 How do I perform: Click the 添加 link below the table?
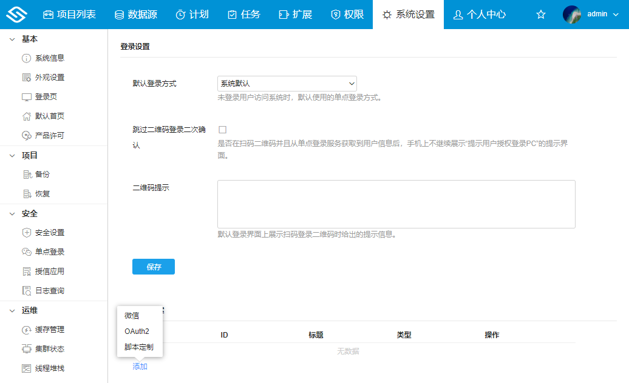click(x=139, y=367)
